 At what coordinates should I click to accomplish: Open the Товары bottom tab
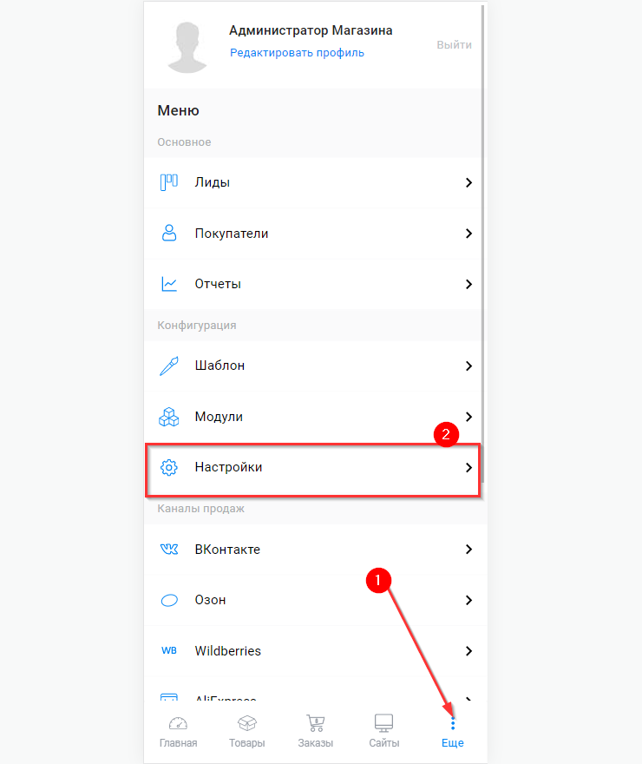pyautogui.click(x=247, y=731)
